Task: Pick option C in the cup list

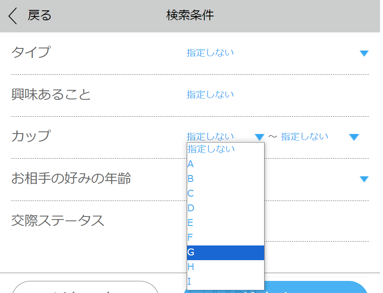Action: click(x=191, y=194)
